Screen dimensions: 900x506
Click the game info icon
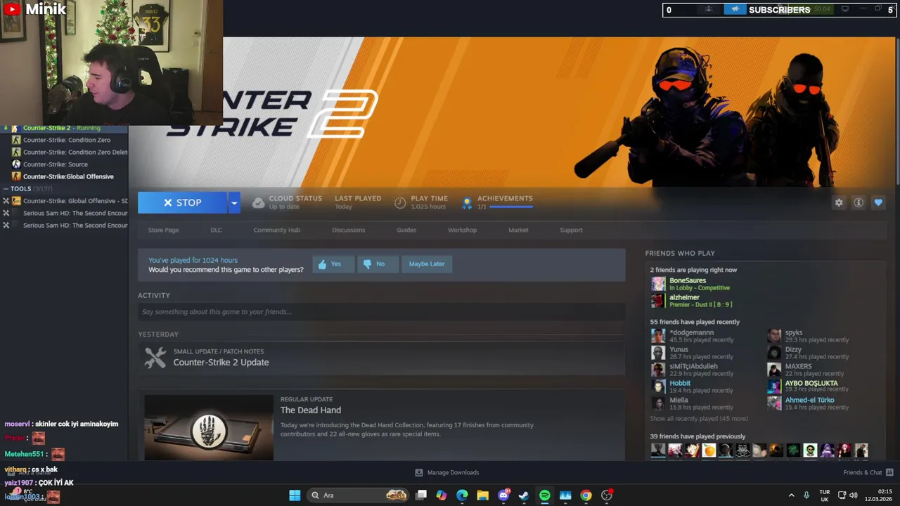859,202
